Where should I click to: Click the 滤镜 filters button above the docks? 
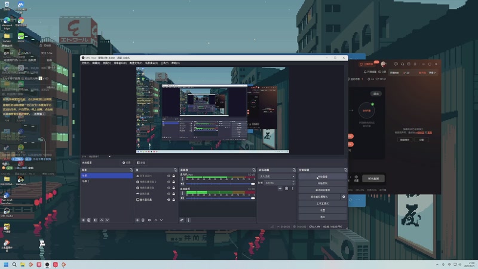[141, 163]
